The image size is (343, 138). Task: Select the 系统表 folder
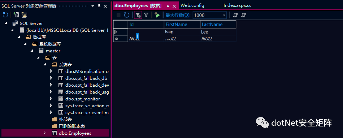tap(65, 65)
